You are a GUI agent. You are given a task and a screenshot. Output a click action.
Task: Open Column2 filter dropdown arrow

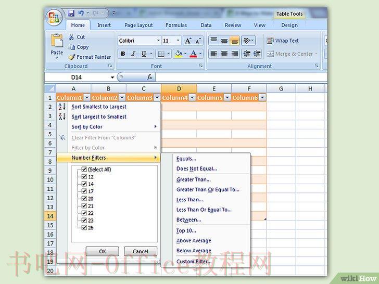coord(122,97)
